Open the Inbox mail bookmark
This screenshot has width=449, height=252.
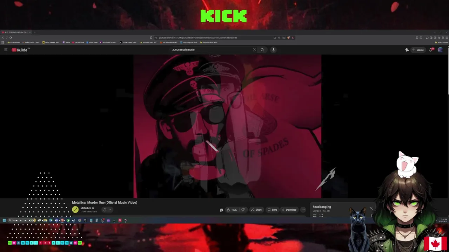coord(31,42)
